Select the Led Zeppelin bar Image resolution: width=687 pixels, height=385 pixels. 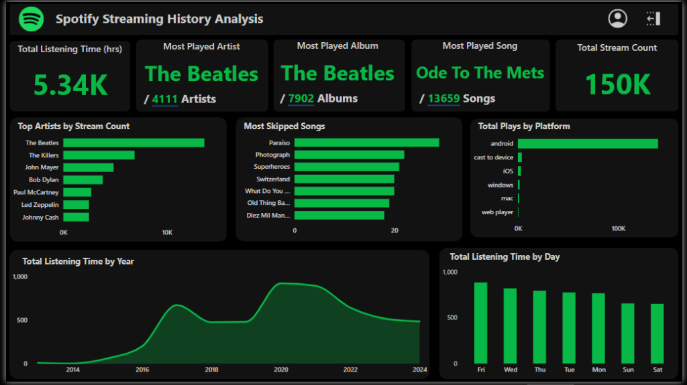pos(76,205)
